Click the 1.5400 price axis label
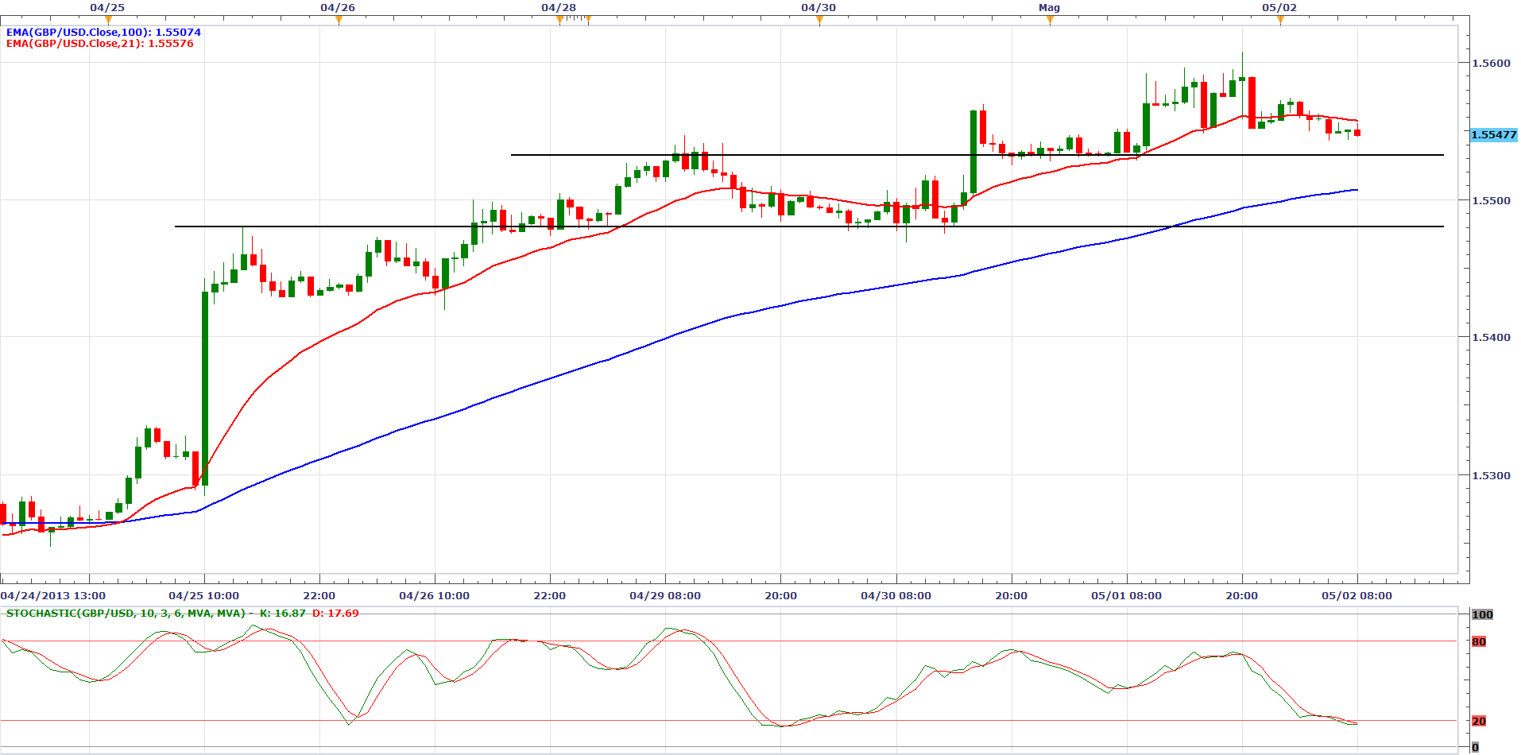1521x755 pixels. coord(1491,338)
